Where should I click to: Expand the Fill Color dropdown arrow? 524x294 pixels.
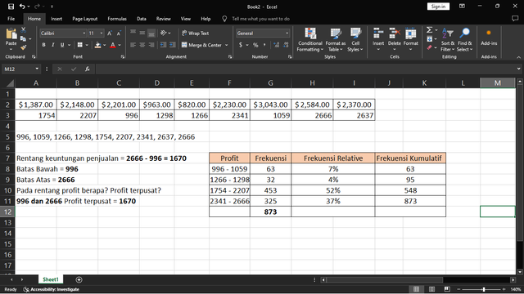tap(104, 45)
